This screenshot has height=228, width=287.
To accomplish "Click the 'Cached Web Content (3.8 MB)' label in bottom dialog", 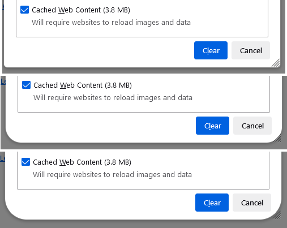I will [x=82, y=162].
